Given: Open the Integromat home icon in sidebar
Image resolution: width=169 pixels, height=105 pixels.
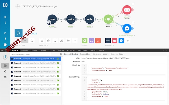Looking at the screenshot, I should click(x=5, y=17).
